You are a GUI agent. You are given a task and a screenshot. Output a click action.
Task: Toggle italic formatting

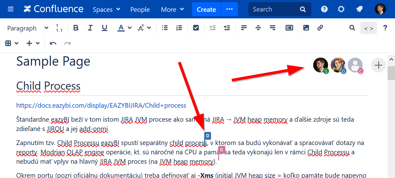coord(90,28)
